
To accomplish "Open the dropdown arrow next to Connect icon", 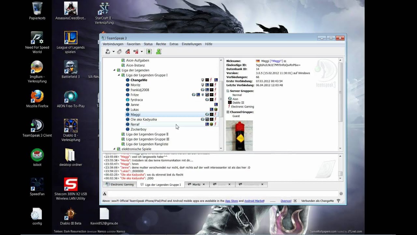I will pyautogui.click(x=113, y=52).
